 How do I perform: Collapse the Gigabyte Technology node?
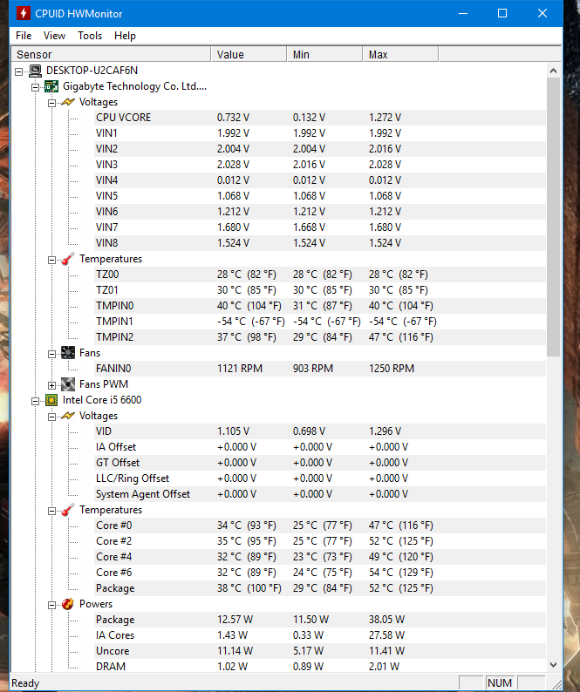[x=35, y=87]
